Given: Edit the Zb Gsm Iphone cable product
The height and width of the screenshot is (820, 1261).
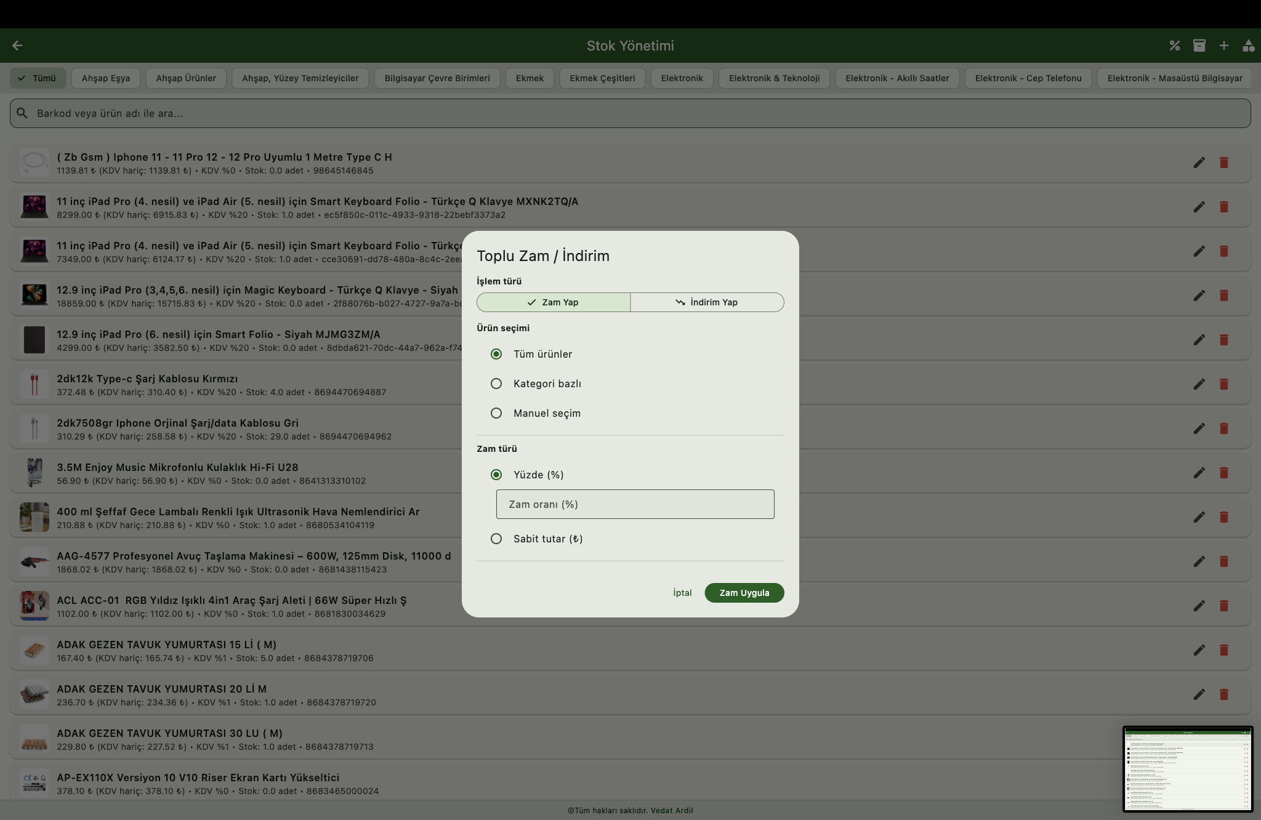Looking at the screenshot, I should [1199, 163].
